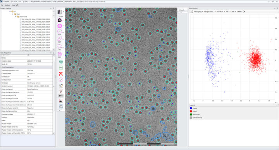279x150 pixels.
Task: Collapse the 2024-12-05 folder in tree
Action: [15, 17]
